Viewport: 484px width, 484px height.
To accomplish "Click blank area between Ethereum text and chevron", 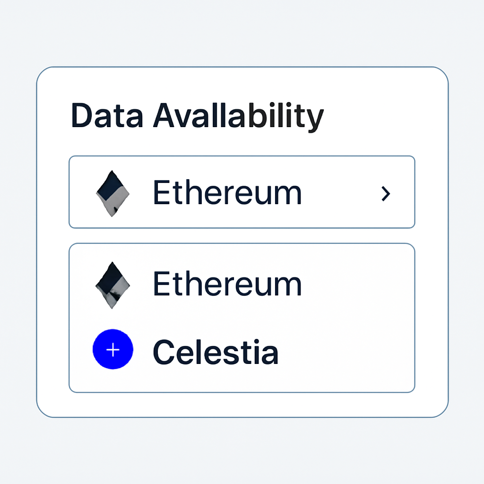I will pos(340,193).
